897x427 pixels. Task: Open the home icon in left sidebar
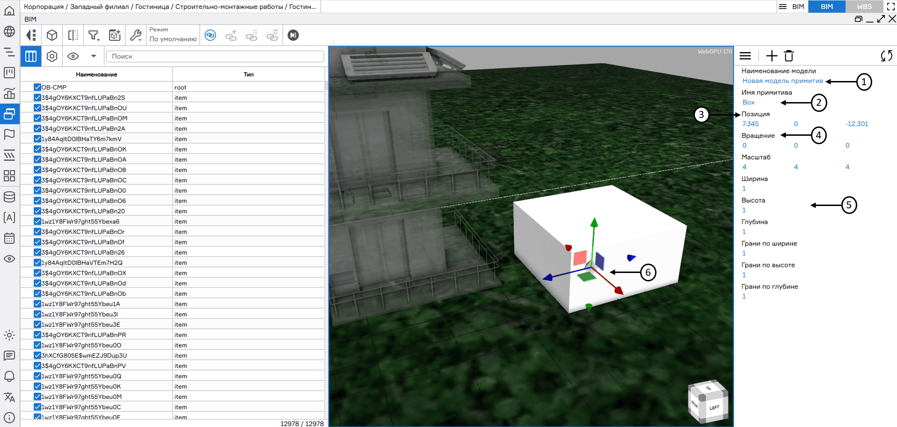(9, 11)
